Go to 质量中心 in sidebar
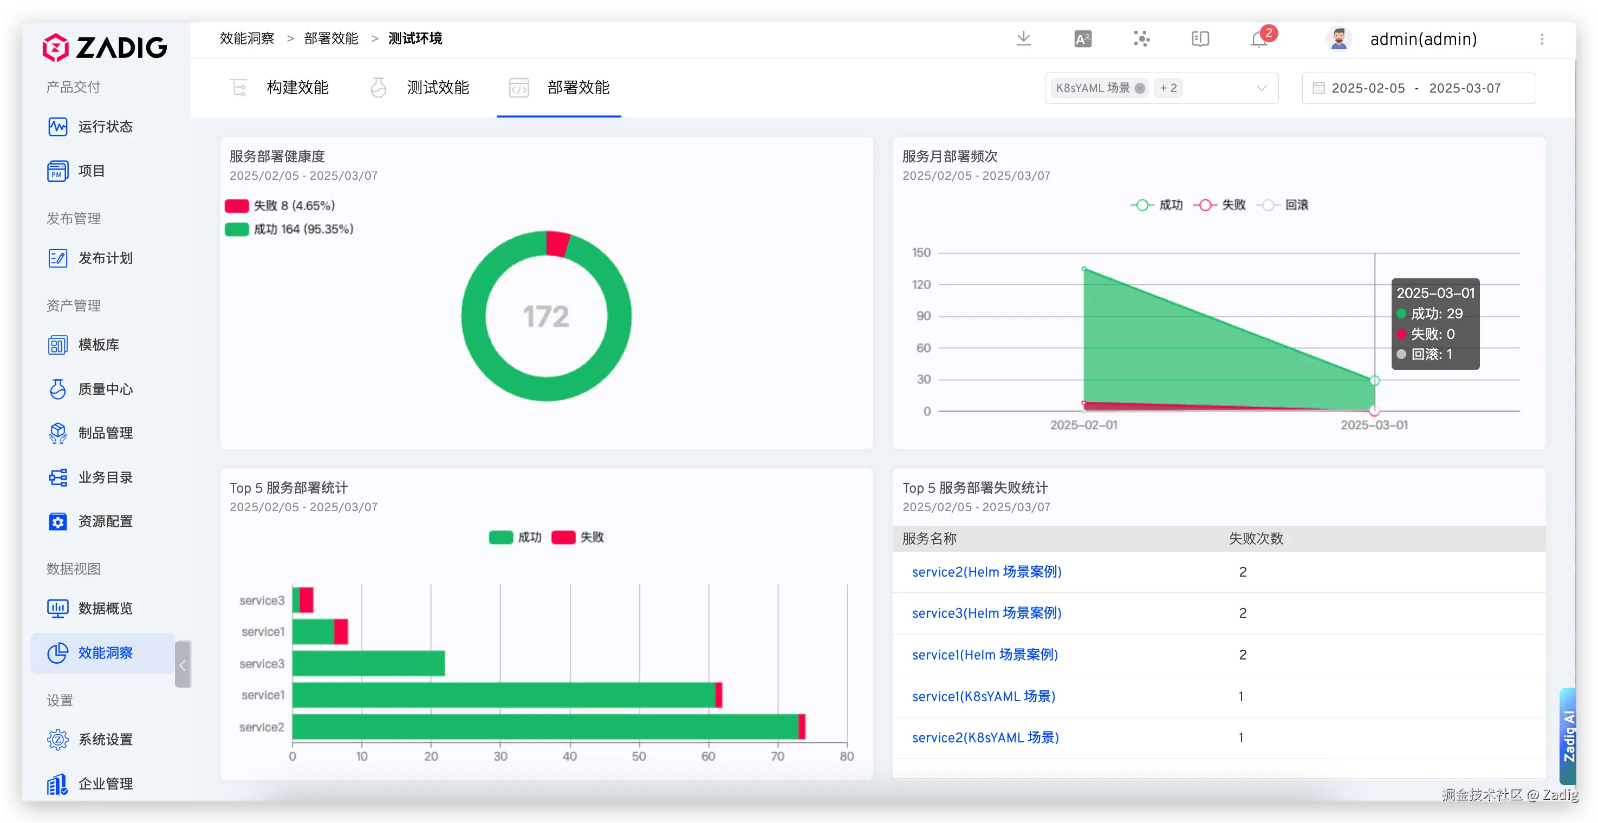The height and width of the screenshot is (823, 1598). 105,389
